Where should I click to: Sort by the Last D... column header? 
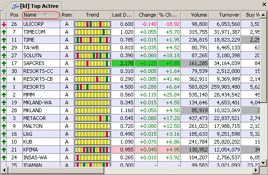click(x=122, y=15)
